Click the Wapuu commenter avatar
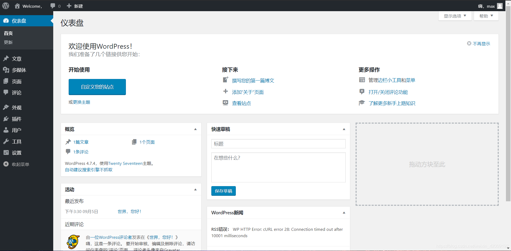Viewport: 511px width, 251px height. 73,242
